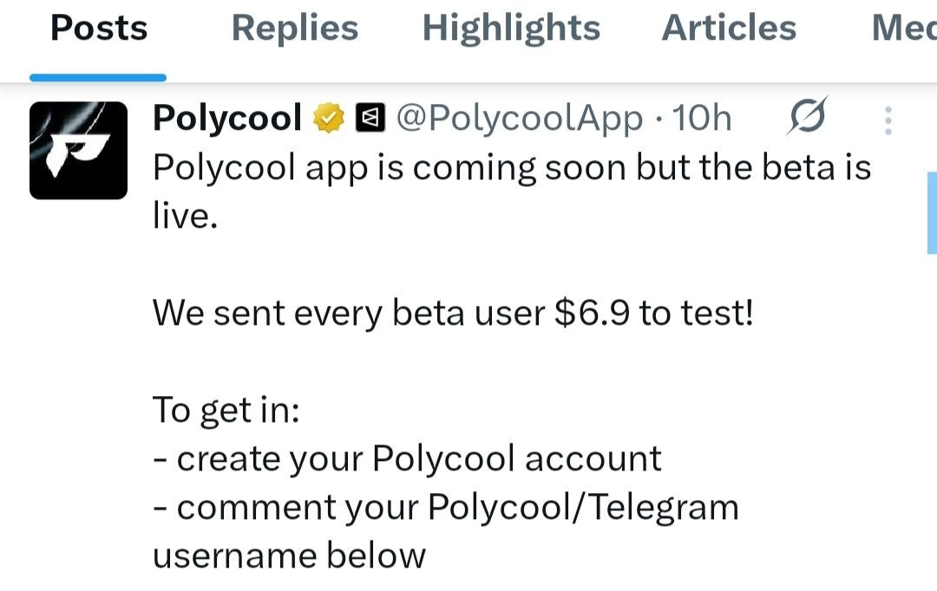The image size is (937, 591).
Task: Switch to the Replies tab
Action: coord(294,29)
